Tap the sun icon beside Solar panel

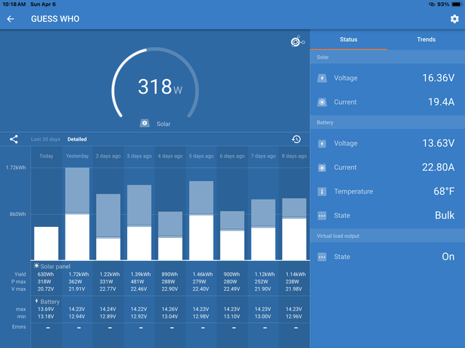click(36, 266)
